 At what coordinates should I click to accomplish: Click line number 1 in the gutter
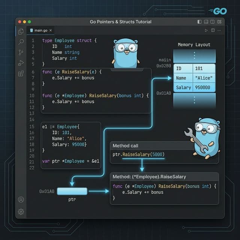[33, 40]
